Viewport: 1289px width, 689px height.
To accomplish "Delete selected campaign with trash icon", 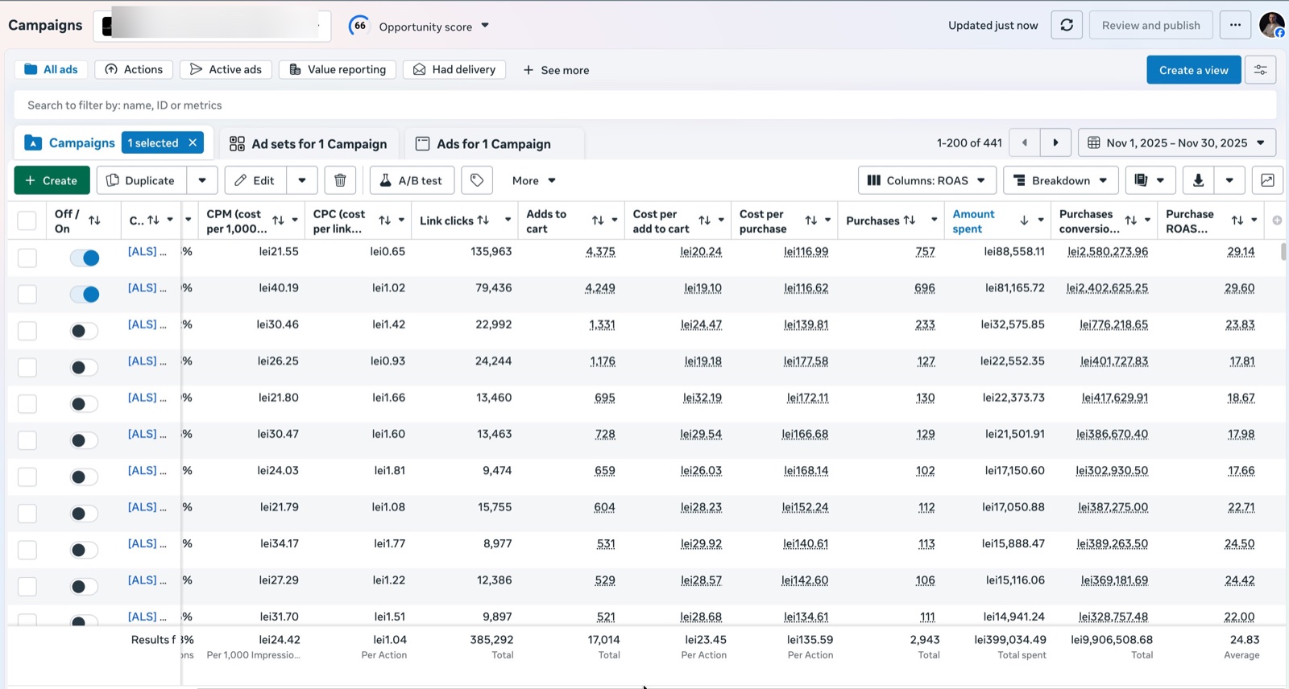I will (x=340, y=180).
